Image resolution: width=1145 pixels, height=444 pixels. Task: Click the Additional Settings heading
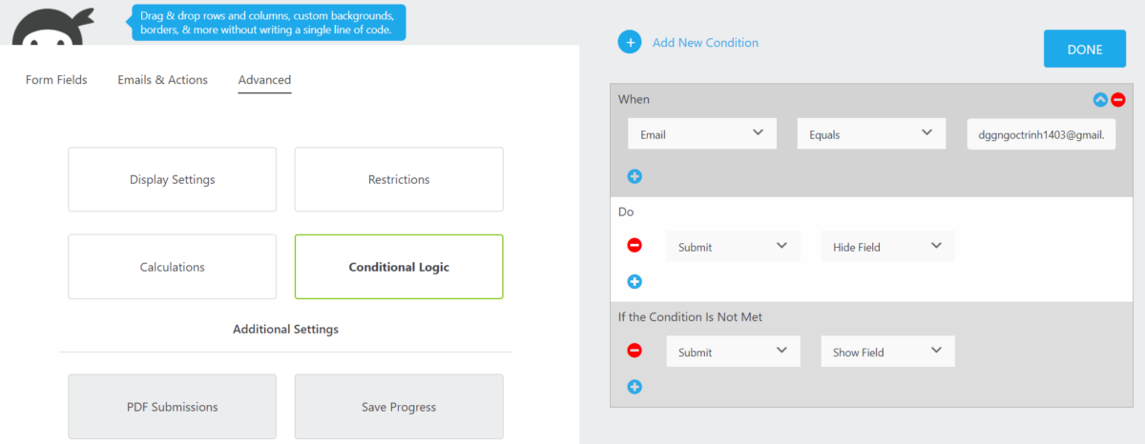(x=285, y=330)
